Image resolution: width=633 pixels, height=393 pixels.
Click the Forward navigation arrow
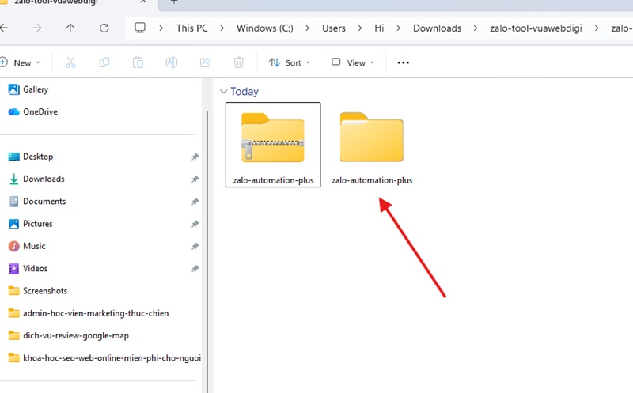tap(36, 28)
